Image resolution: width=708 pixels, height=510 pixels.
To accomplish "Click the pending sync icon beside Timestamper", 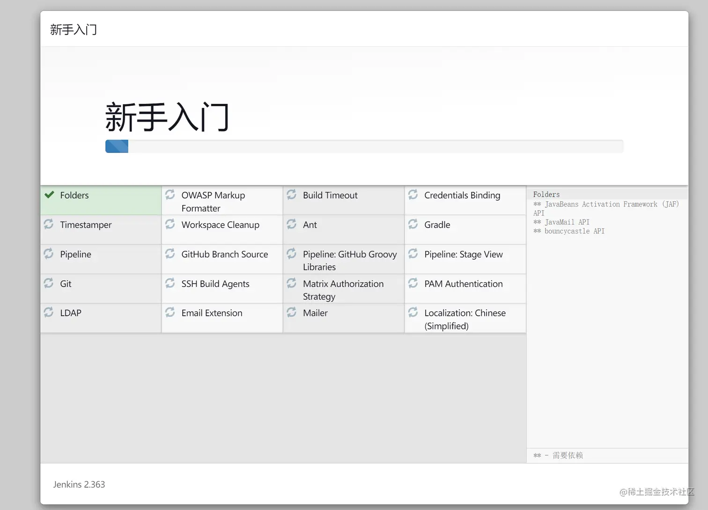I will 49,224.
